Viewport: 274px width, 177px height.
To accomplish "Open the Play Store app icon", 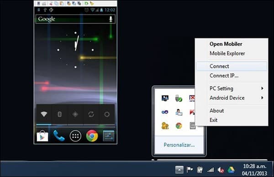I will tap(42, 136).
